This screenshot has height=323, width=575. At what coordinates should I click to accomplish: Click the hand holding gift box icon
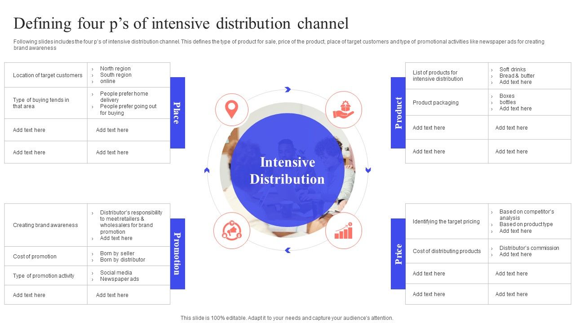coord(343,109)
